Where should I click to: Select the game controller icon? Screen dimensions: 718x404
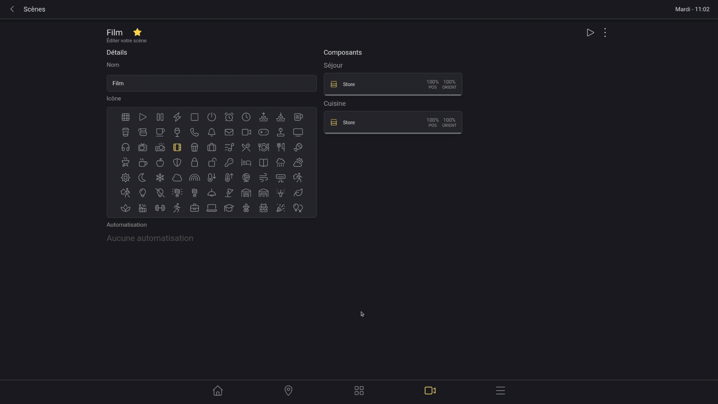pos(264,132)
